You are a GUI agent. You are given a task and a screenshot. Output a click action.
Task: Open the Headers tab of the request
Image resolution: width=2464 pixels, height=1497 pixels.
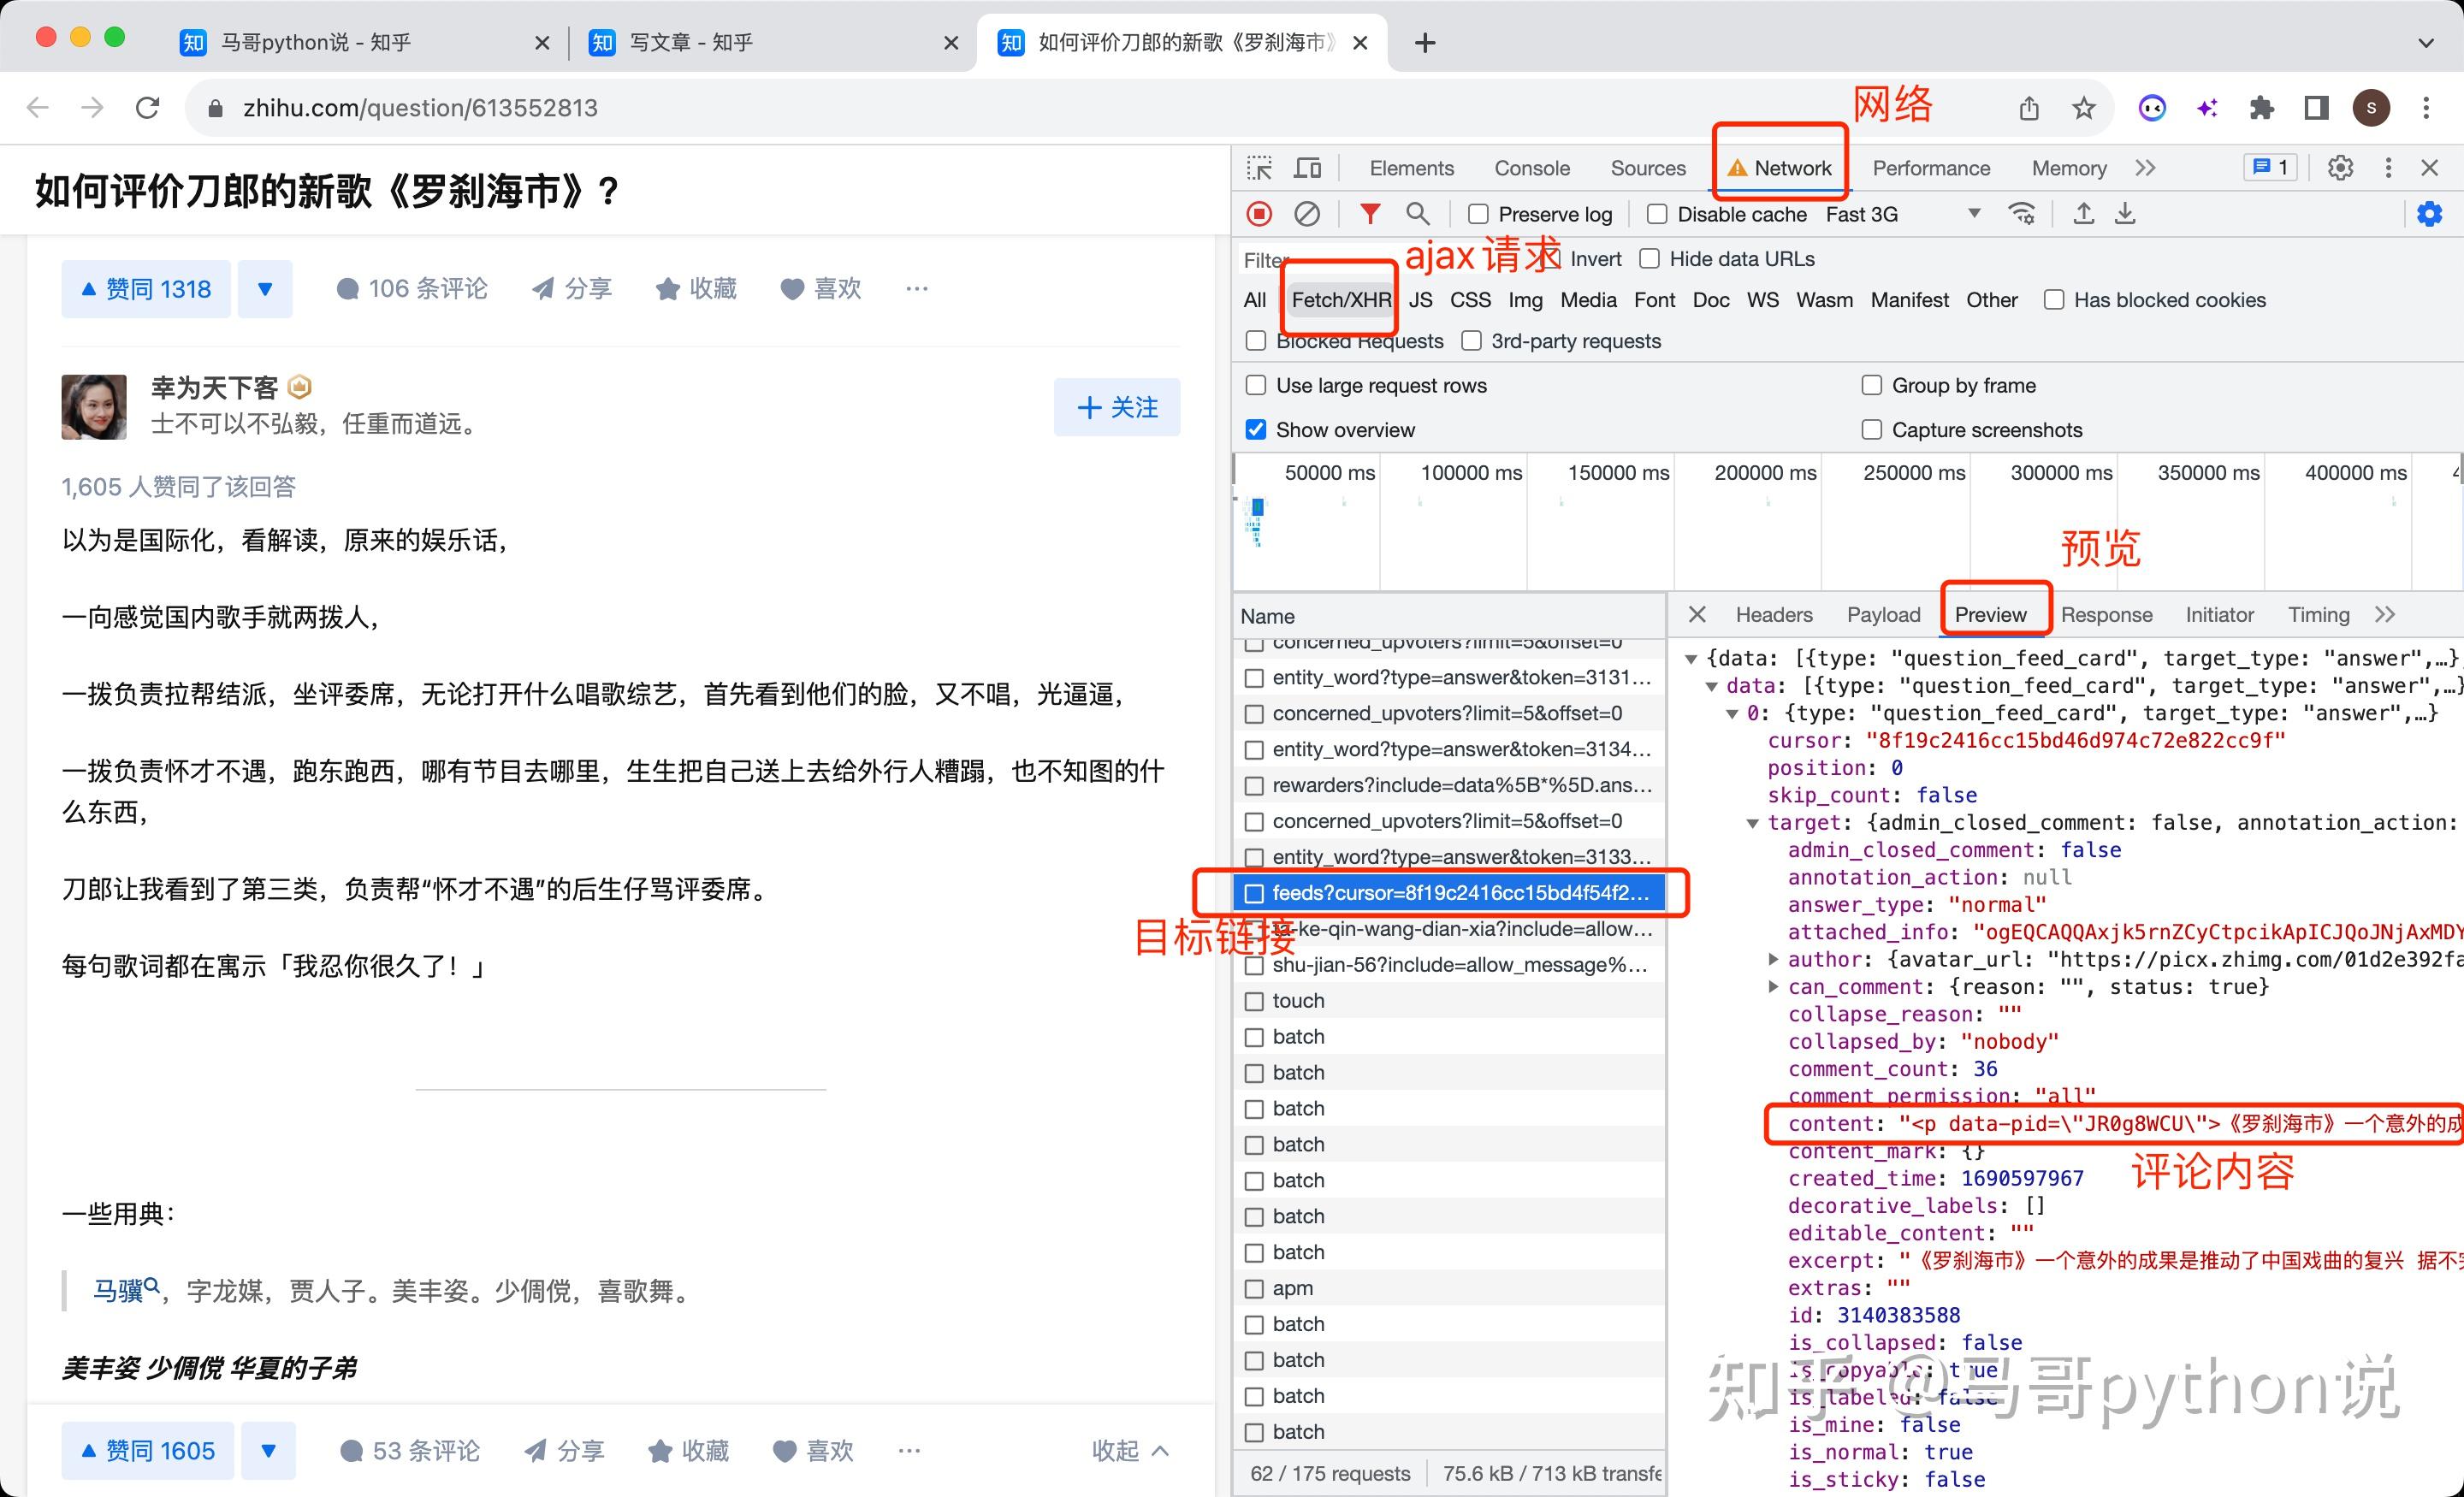(x=1773, y=614)
